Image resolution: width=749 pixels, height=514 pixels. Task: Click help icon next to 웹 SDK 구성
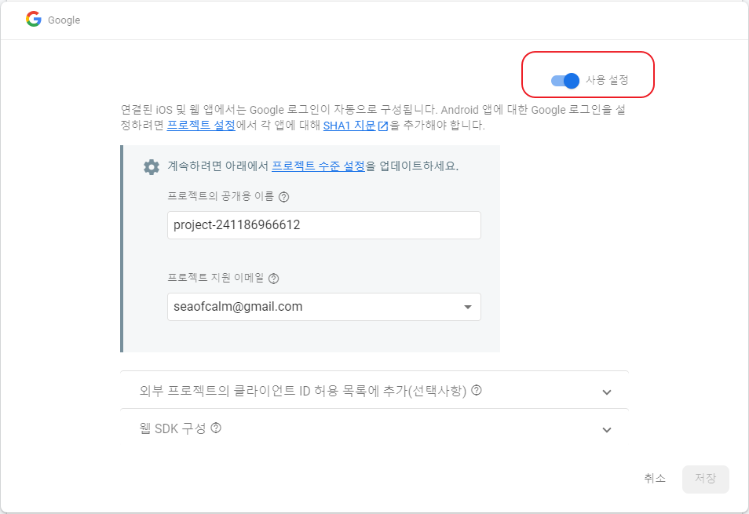pos(216,428)
